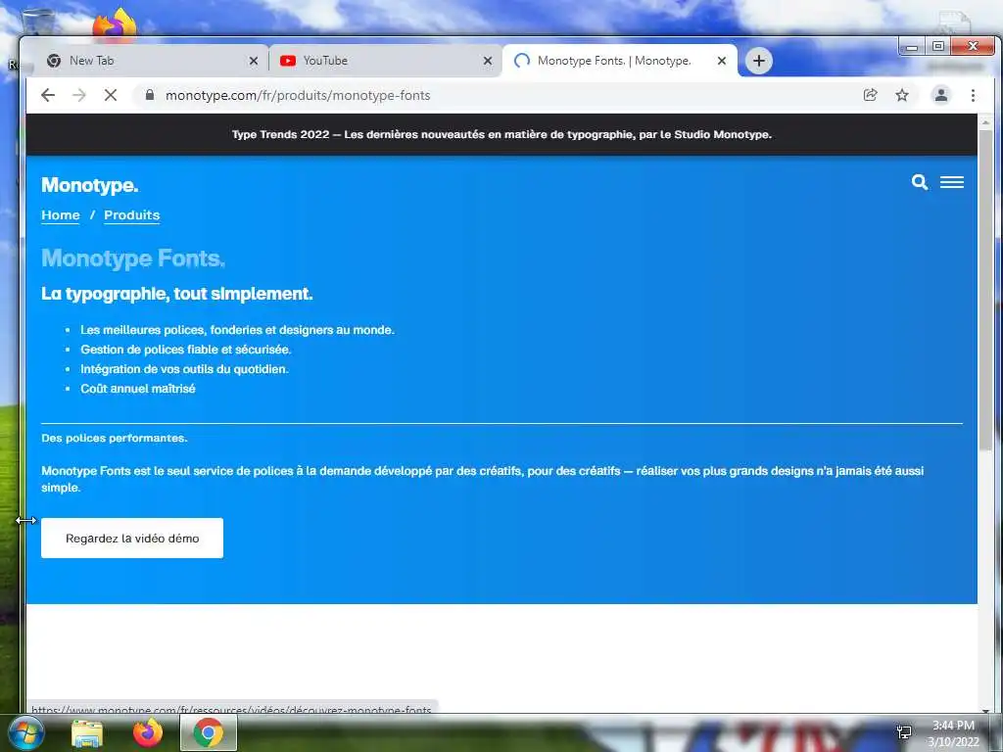
Task: Close the YouTube tab
Action: [488, 61]
